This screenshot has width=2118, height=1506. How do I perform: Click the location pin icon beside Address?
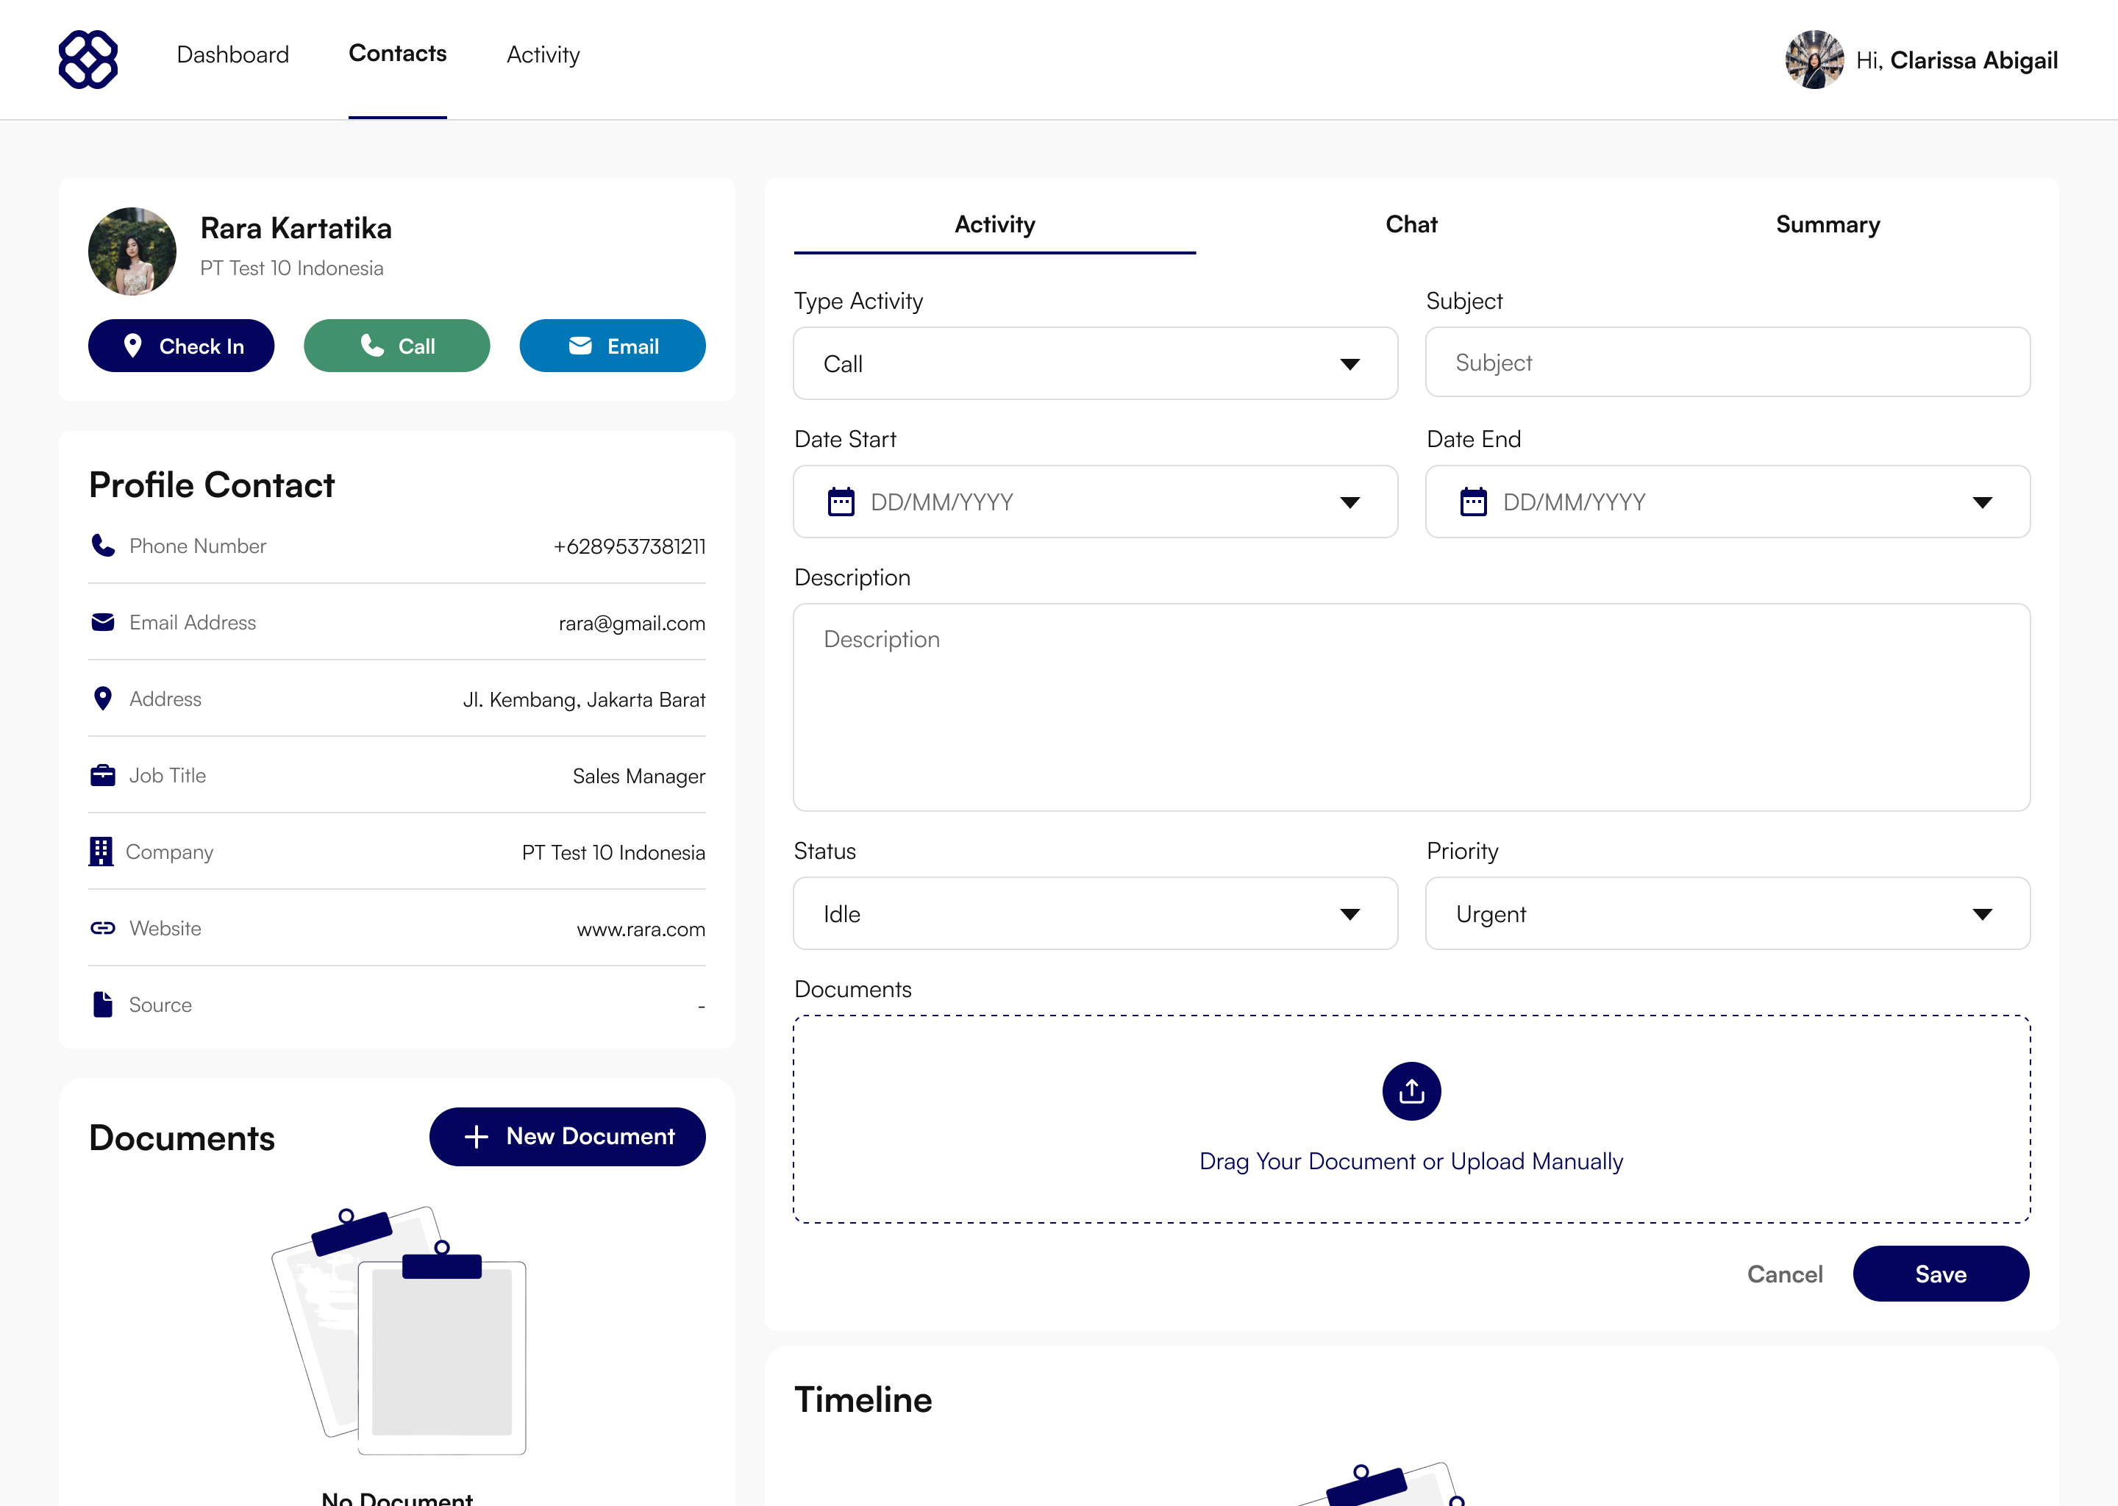[x=103, y=699]
